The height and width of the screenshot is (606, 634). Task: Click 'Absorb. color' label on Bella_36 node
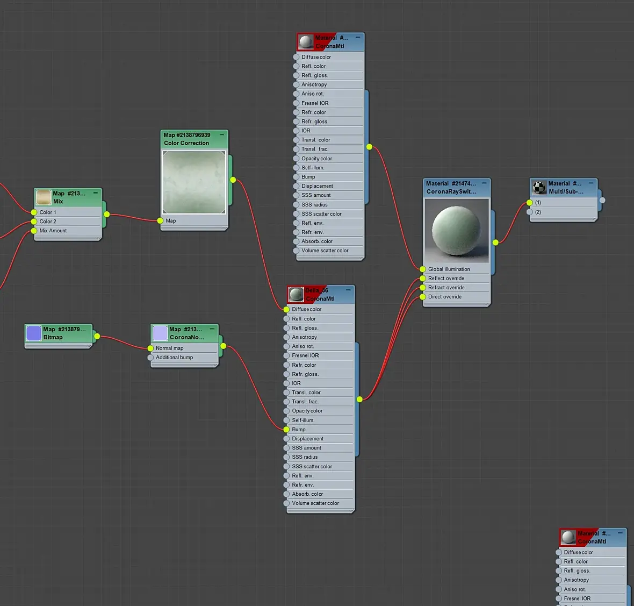click(307, 494)
